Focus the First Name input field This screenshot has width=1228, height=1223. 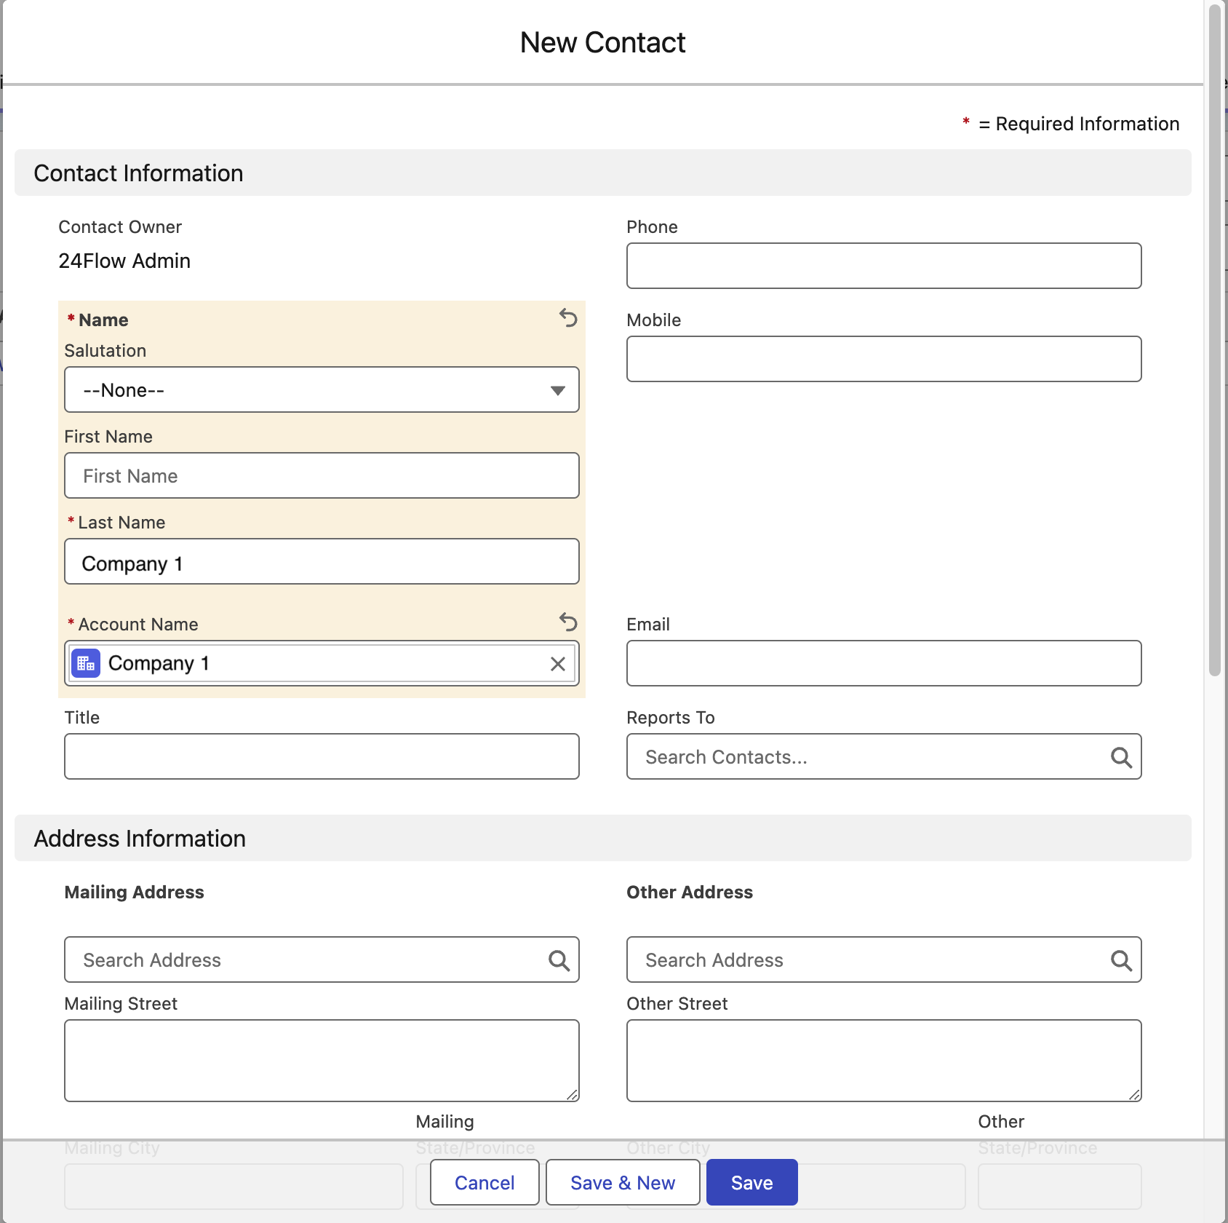tap(322, 476)
